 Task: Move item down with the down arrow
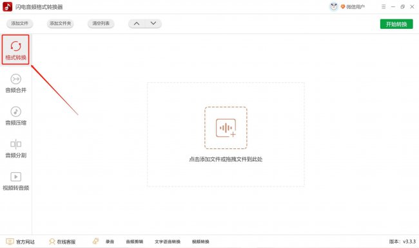coord(153,23)
